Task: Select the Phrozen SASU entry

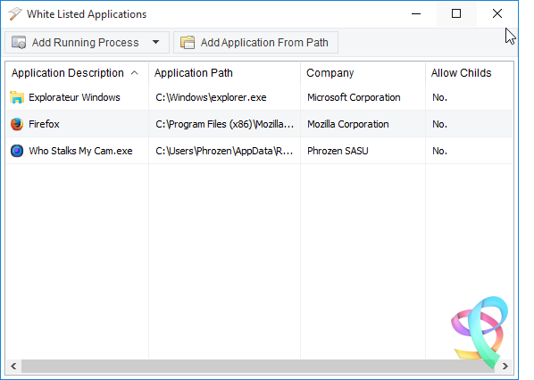Action: click(x=338, y=151)
